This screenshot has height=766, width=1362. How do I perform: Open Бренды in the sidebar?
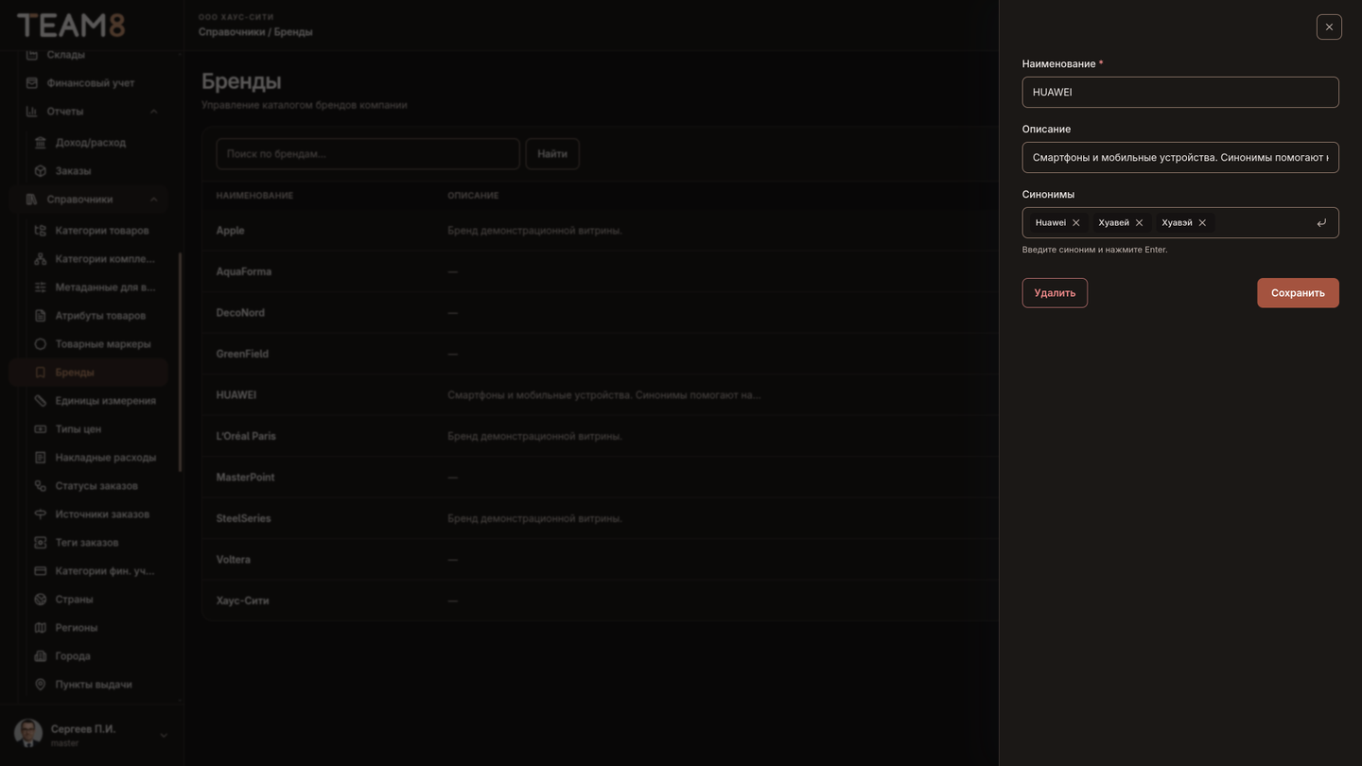tap(89, 373)
